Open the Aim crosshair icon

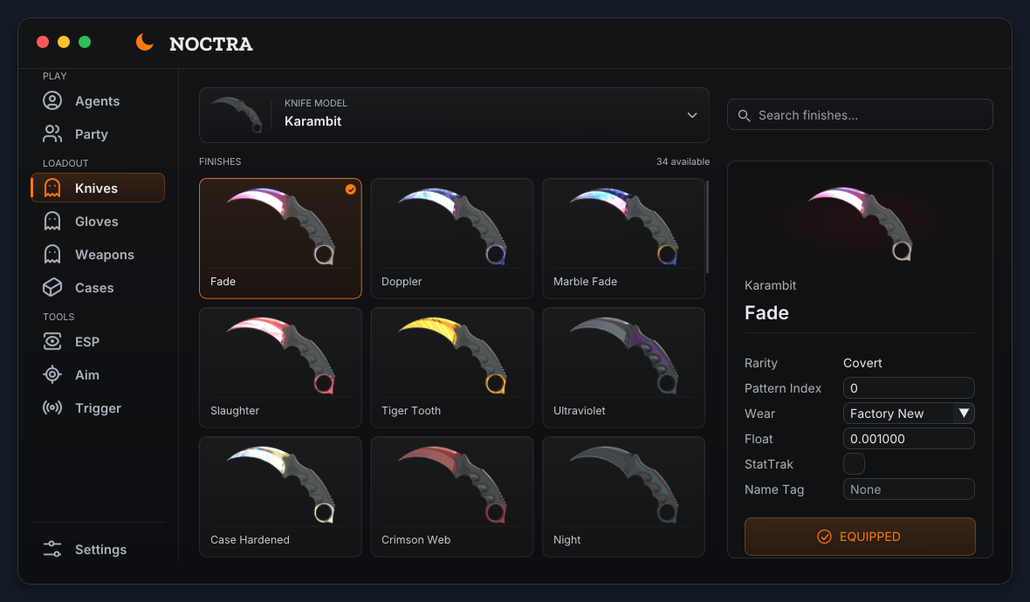click(52, 375)
